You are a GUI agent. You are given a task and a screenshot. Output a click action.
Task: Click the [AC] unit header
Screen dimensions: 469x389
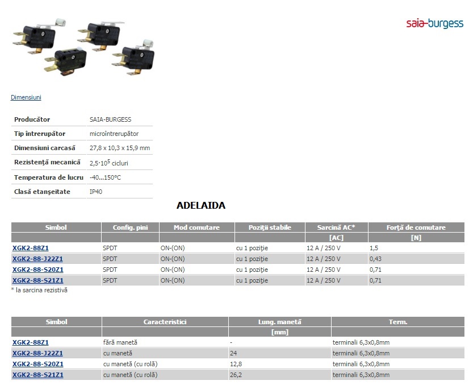tap(336, 238)
